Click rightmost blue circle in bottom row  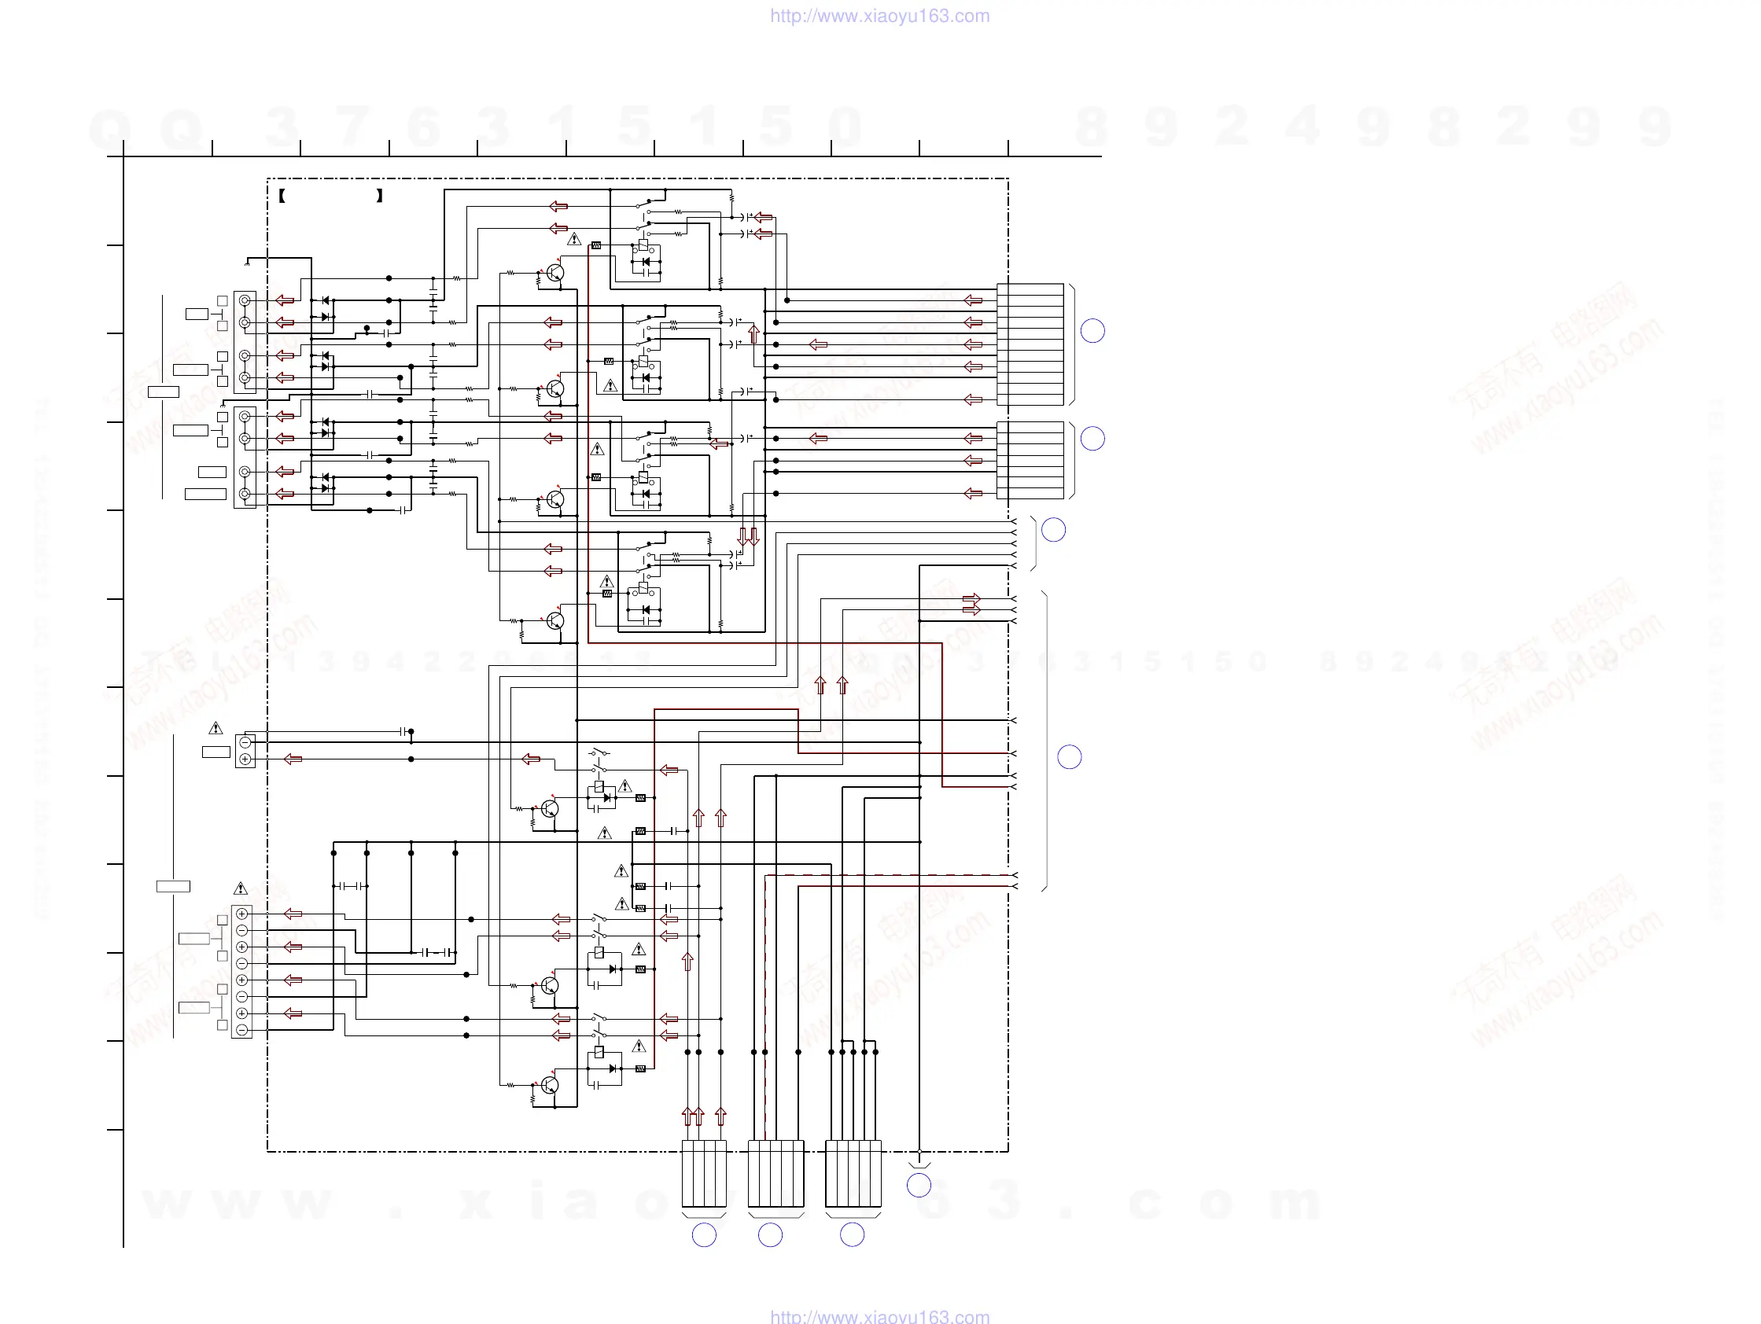[x=852, y=1235]
